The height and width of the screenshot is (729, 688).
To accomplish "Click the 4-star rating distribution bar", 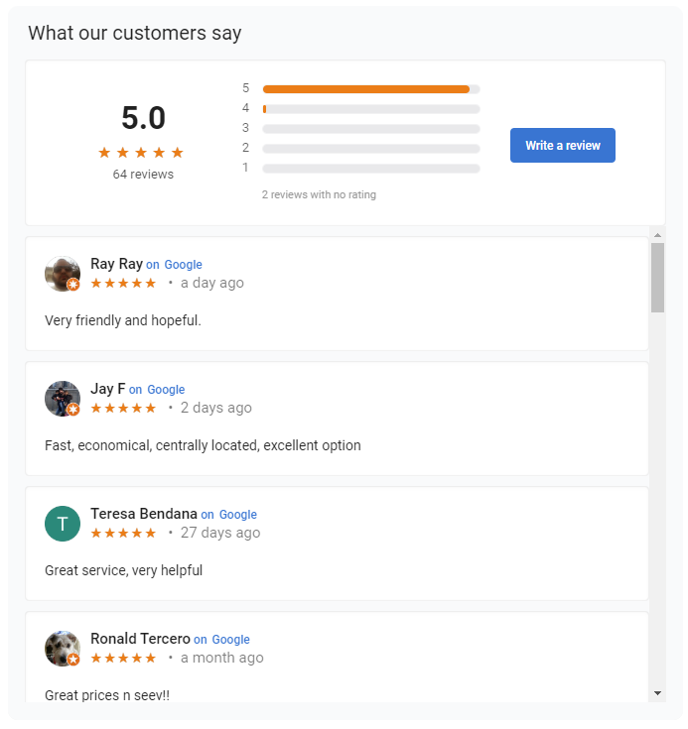I will (370, 109).
